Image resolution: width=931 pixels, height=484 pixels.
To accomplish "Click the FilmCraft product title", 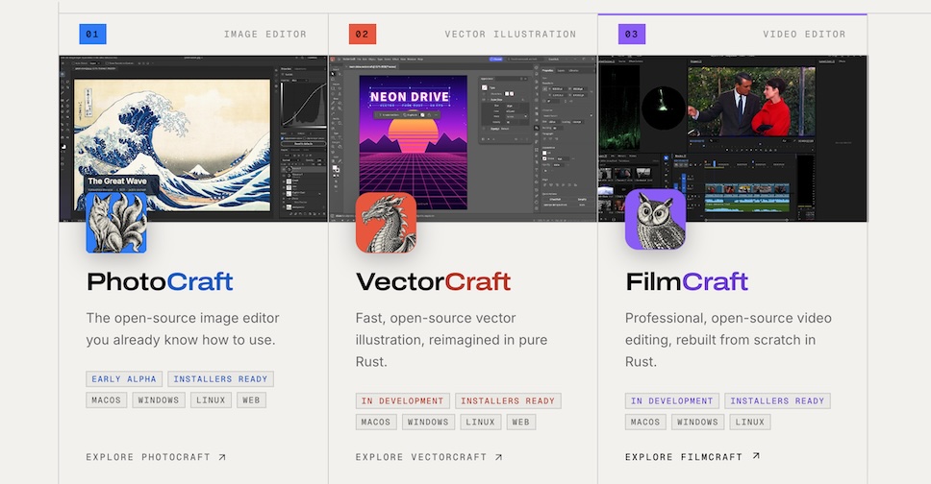I will (687, 281).
